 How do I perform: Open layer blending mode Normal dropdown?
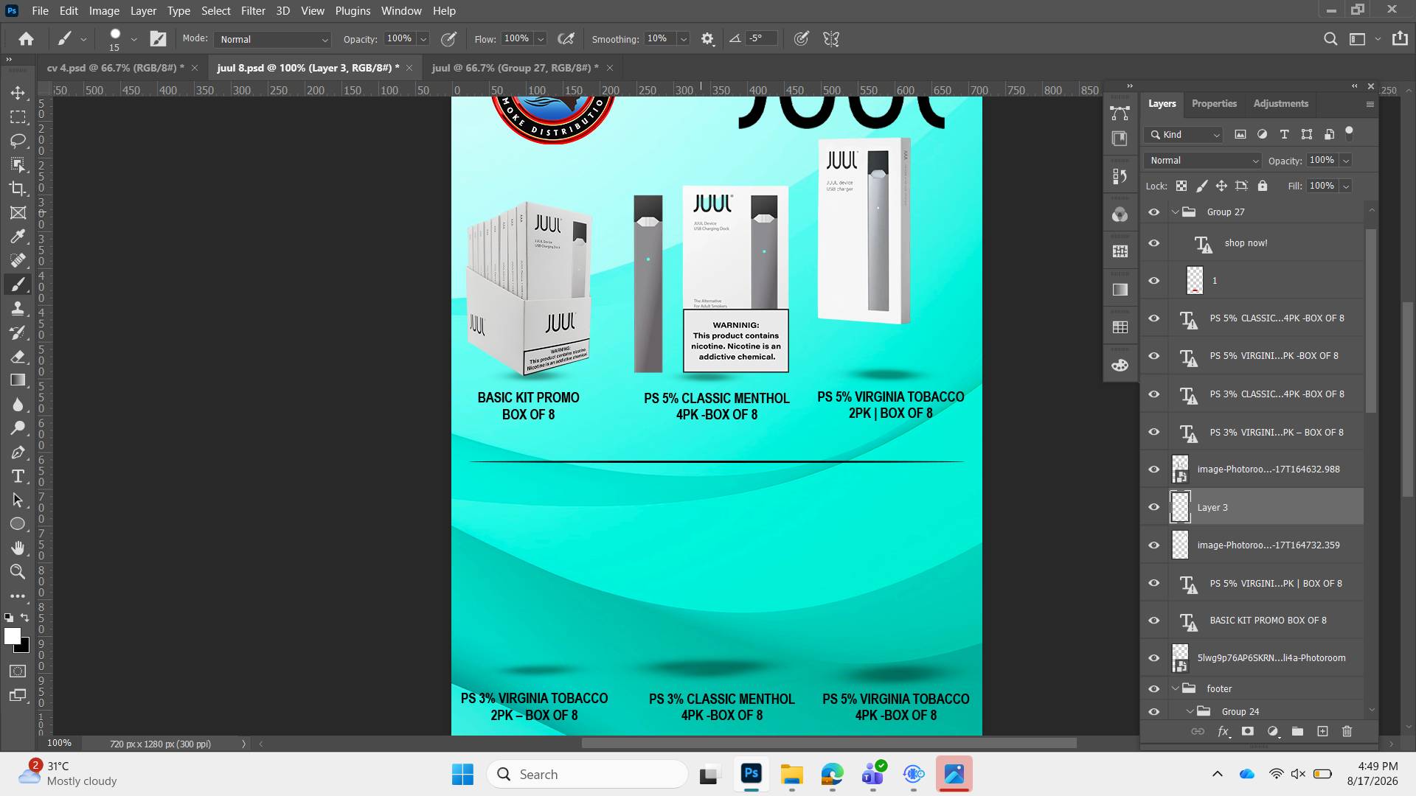pos(1203,161)
